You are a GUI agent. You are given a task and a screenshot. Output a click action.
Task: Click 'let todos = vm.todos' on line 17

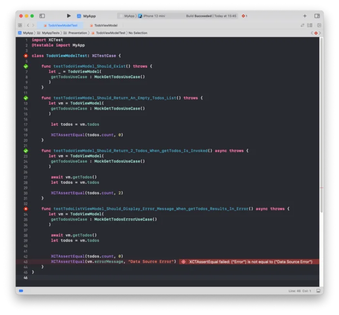point(75,124)
